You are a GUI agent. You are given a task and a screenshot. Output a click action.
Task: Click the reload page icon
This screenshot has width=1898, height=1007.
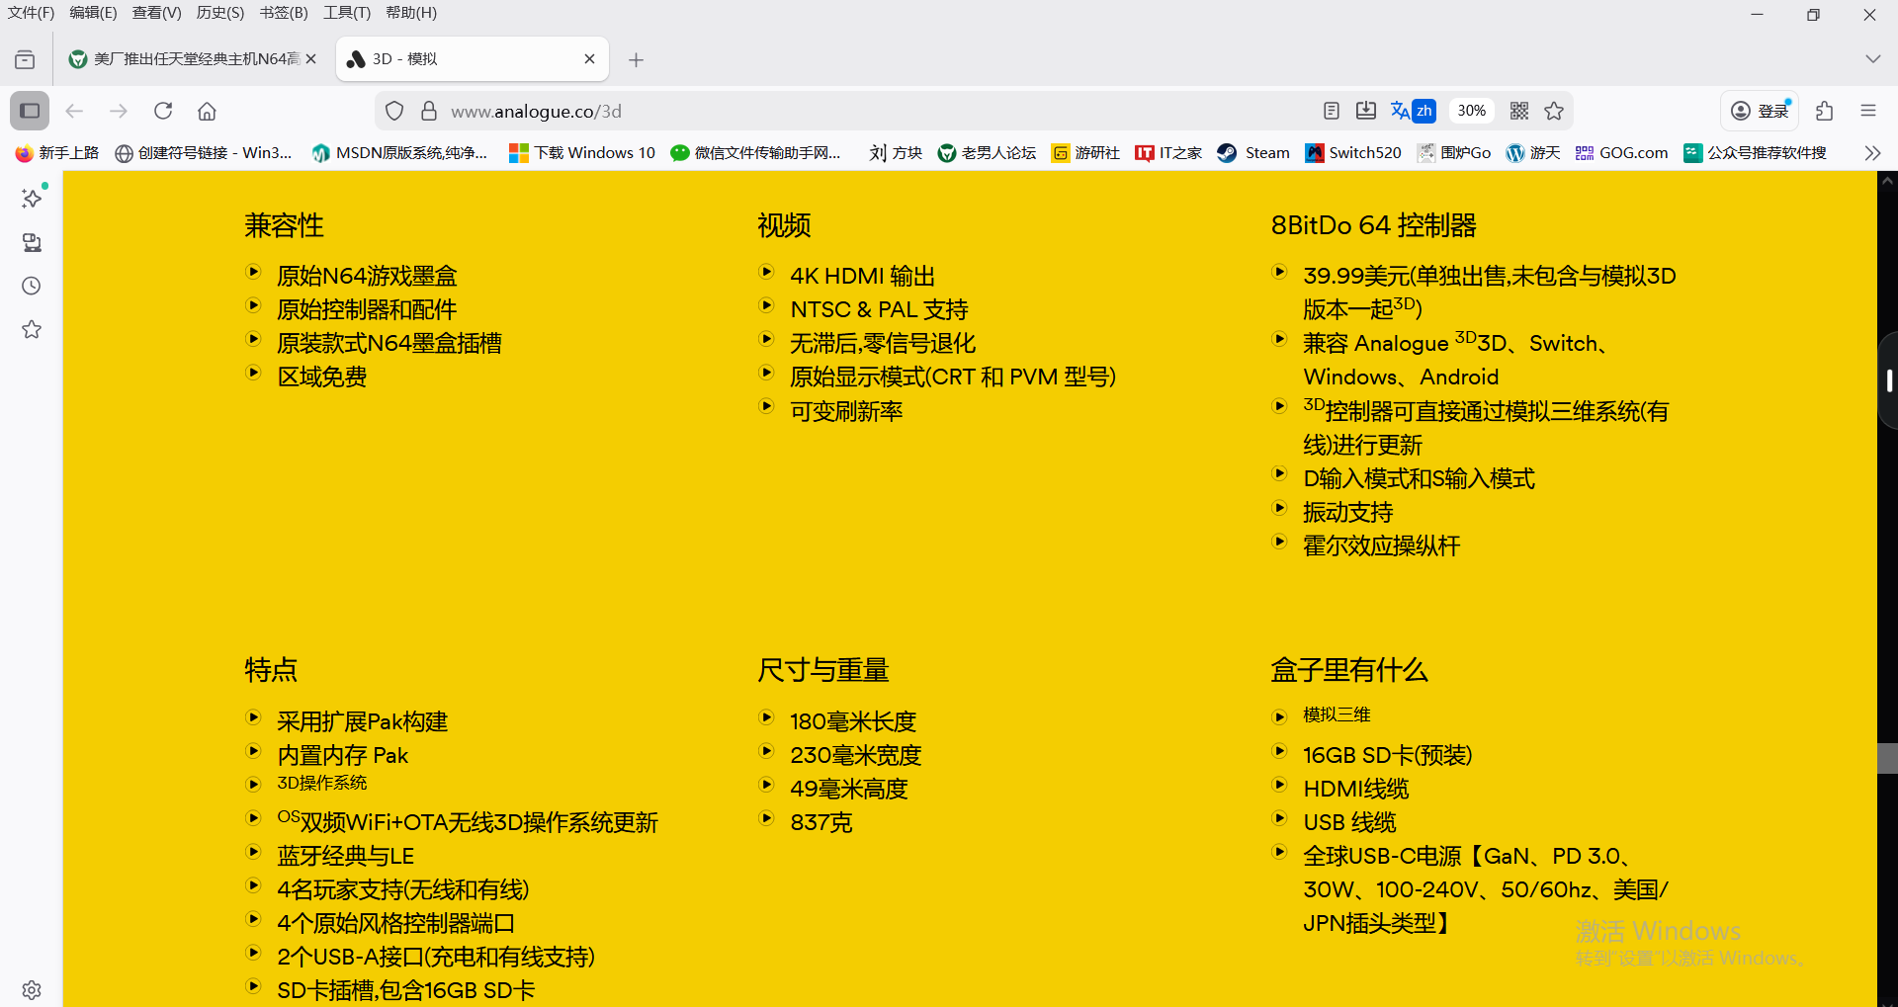click(x=163, y=111)
